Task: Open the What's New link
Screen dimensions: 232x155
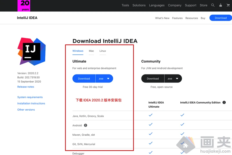Action: click(162, 18)
